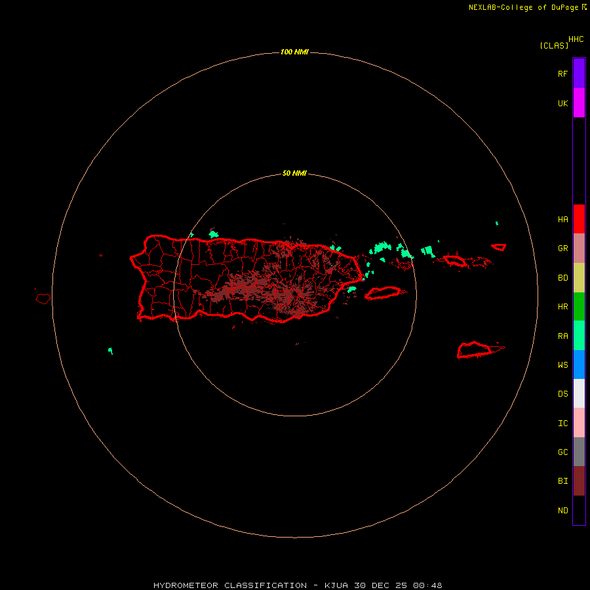Select the GR pink legend swatch

point(579,248)
